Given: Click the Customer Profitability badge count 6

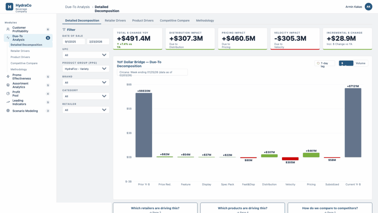Looking at the screenshot, I should click(48, 30).
